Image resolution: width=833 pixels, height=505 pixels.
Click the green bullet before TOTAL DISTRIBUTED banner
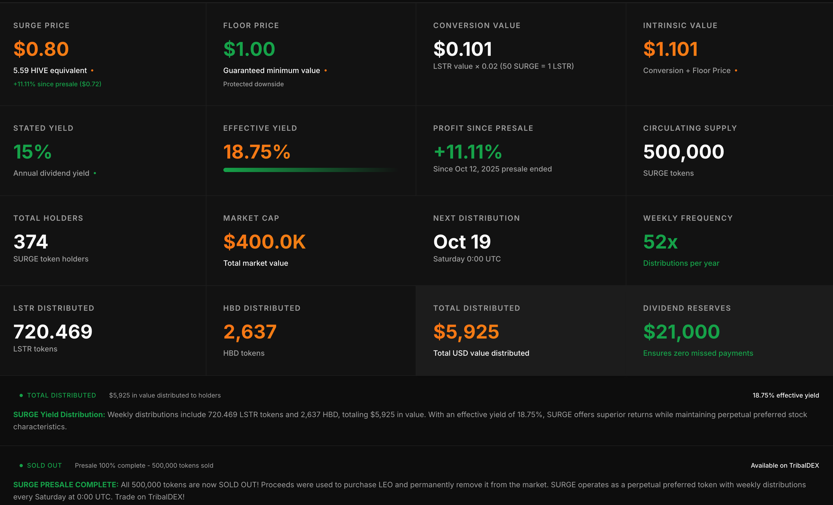tap(21, 395)
